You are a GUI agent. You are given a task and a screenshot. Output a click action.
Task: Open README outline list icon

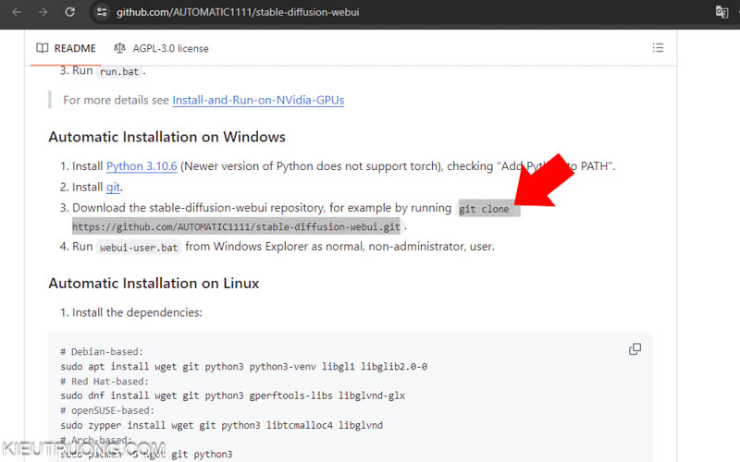point(658,48)
